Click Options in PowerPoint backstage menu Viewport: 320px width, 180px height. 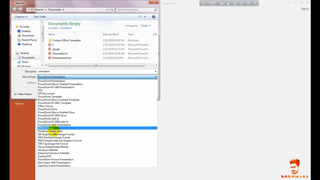click(19, 103)
